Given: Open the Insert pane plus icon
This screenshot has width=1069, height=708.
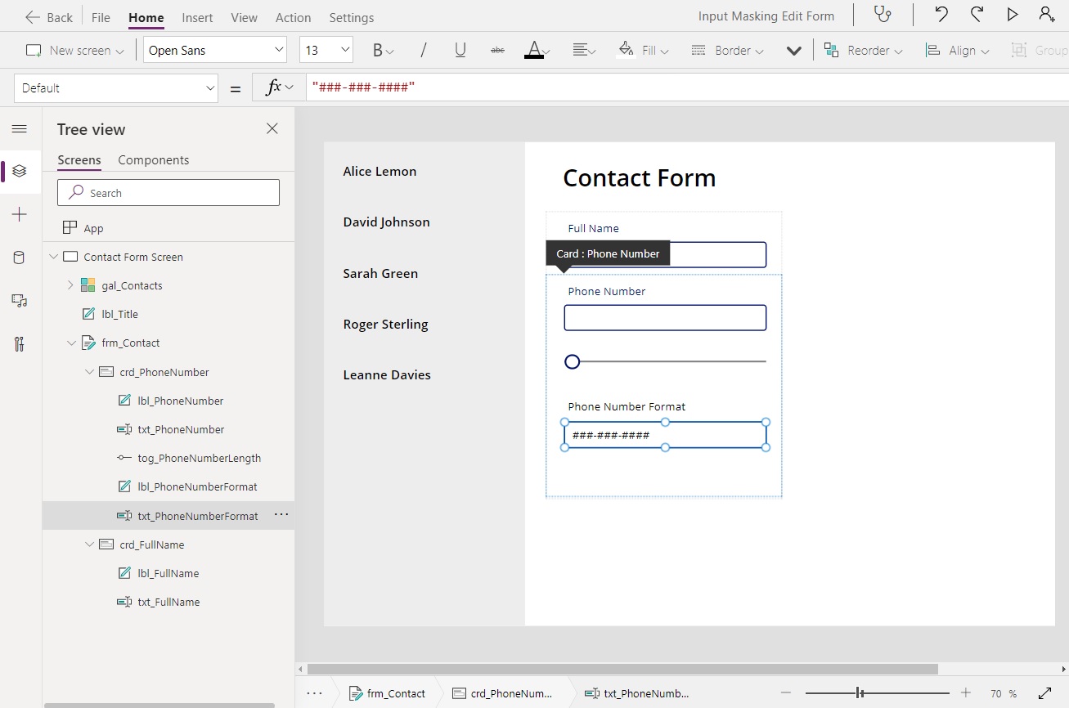Looking at the screenshot, I should pos(20,214).
